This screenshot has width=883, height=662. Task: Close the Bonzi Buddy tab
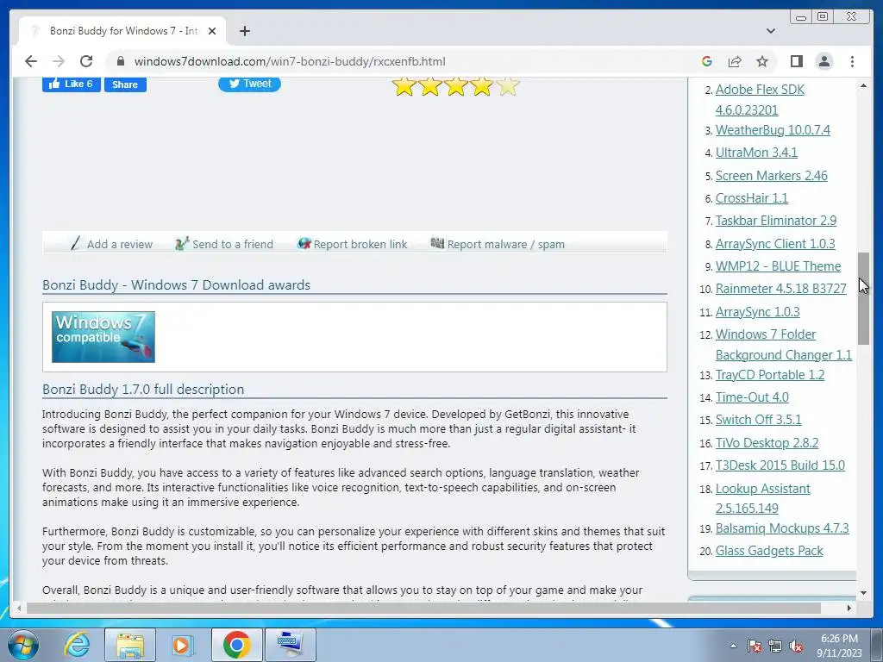coord(212,31)
